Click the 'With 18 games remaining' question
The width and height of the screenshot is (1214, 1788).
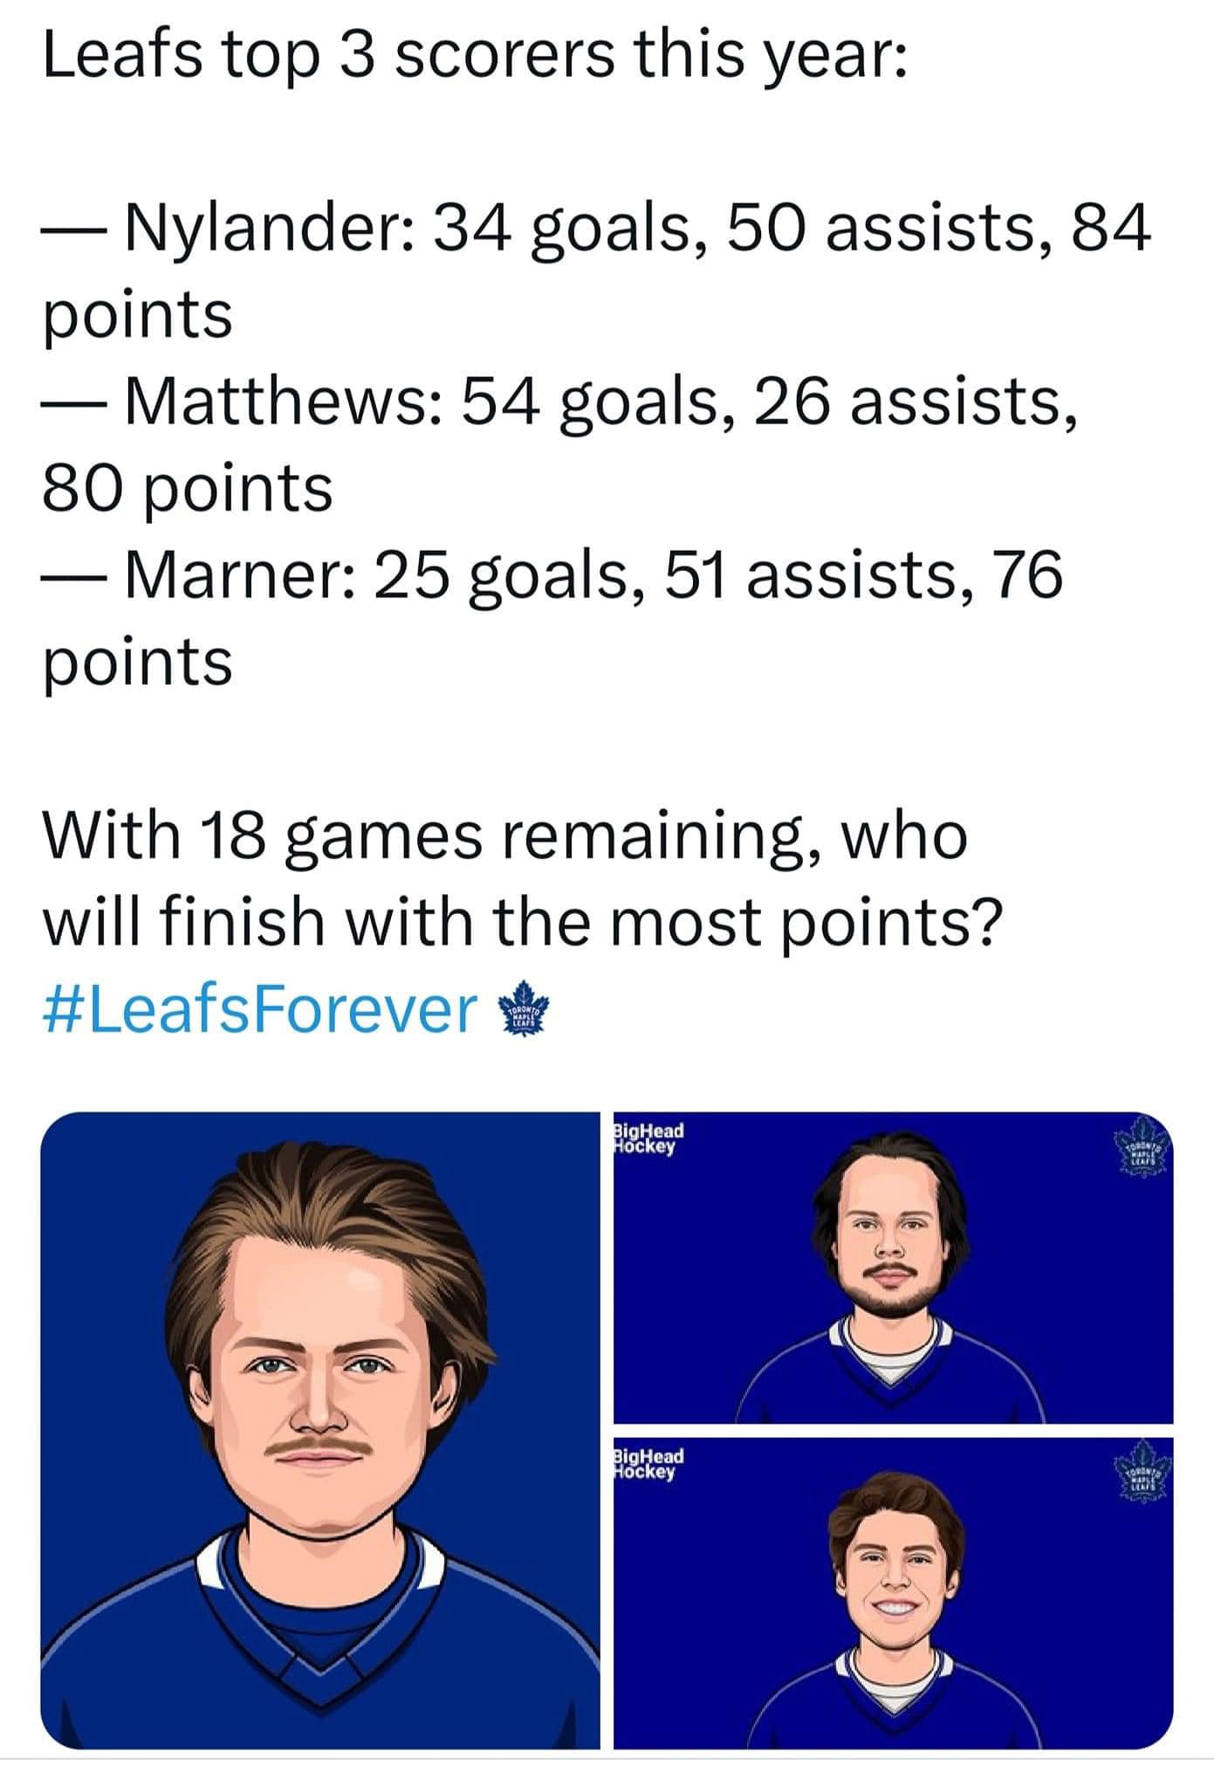pos(505,836)
